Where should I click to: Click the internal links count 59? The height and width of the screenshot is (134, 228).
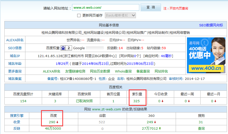click(164, 48)
